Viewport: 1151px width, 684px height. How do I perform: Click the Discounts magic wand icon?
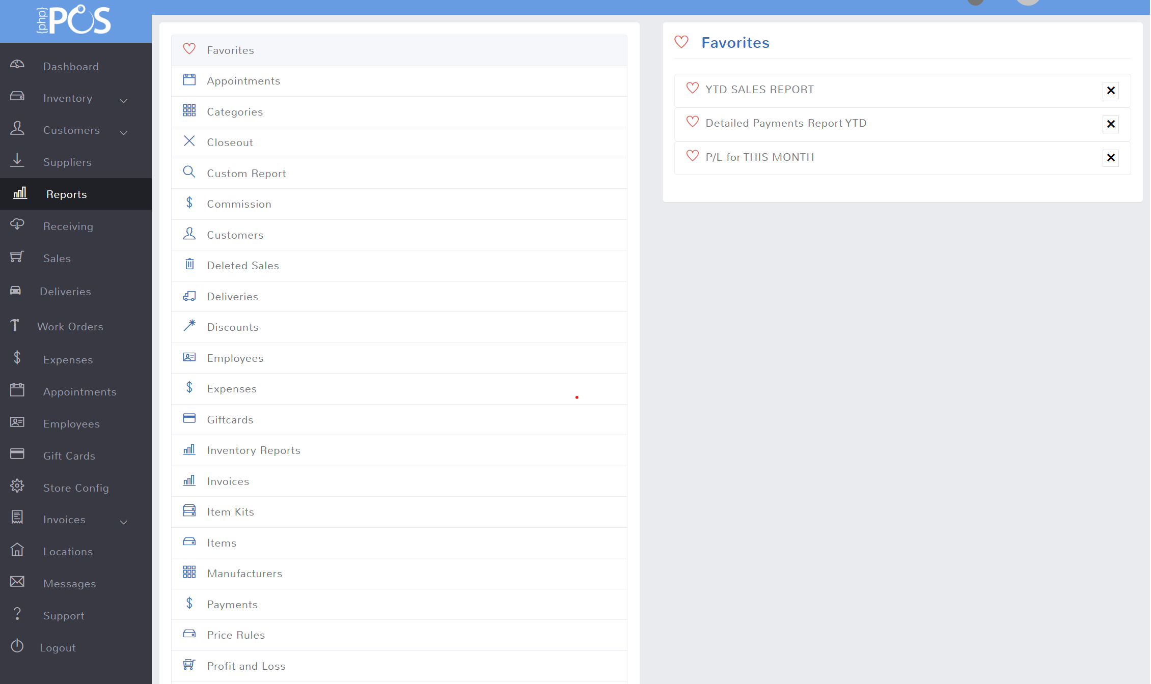coord(189,326)
